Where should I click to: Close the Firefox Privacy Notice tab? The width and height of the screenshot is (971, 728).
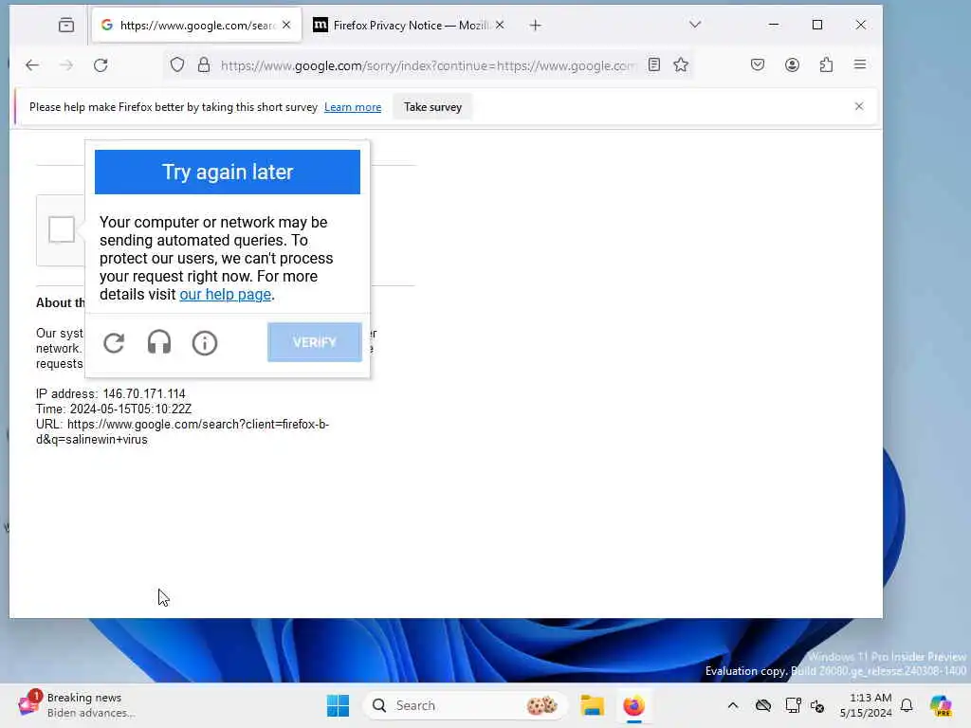coord(500,25)
